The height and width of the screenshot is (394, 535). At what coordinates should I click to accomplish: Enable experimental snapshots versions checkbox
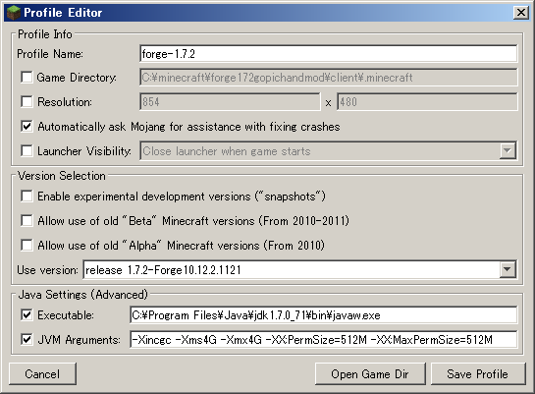point(27,196)
